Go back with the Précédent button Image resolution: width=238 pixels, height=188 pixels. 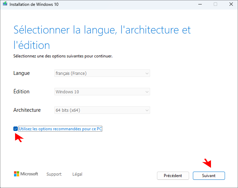point(173,176)
